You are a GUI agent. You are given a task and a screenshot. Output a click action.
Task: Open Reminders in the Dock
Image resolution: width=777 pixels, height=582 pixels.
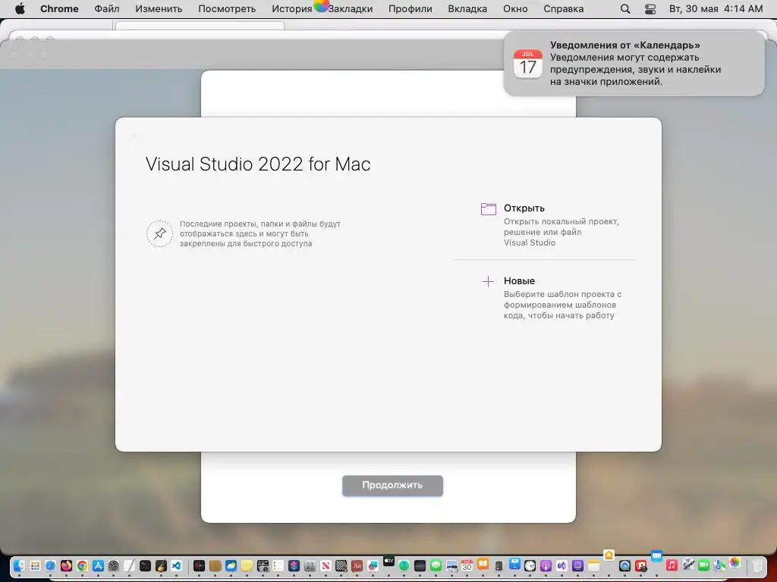coord(278,565)
